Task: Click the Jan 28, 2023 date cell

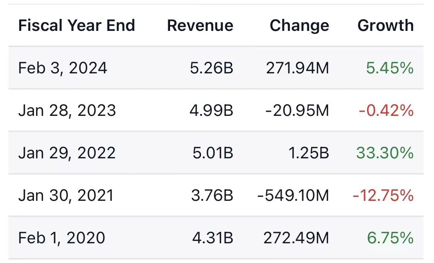Action: click(67, 111)
